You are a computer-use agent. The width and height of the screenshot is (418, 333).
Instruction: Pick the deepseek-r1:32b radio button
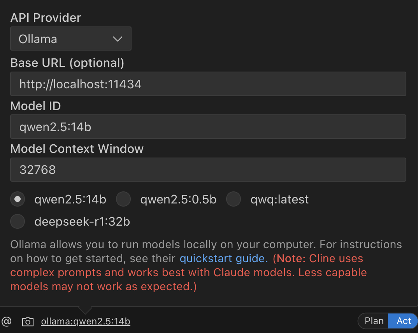(x=18, y=221)
